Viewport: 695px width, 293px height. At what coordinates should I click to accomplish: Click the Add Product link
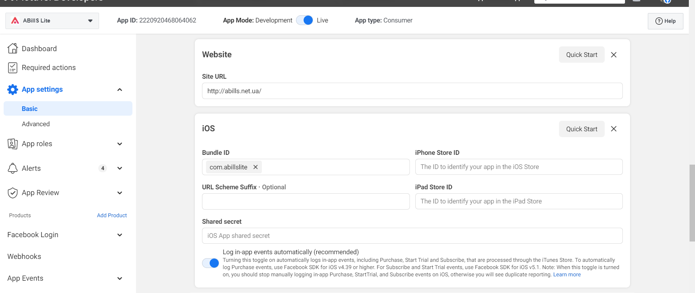(112, 215)
